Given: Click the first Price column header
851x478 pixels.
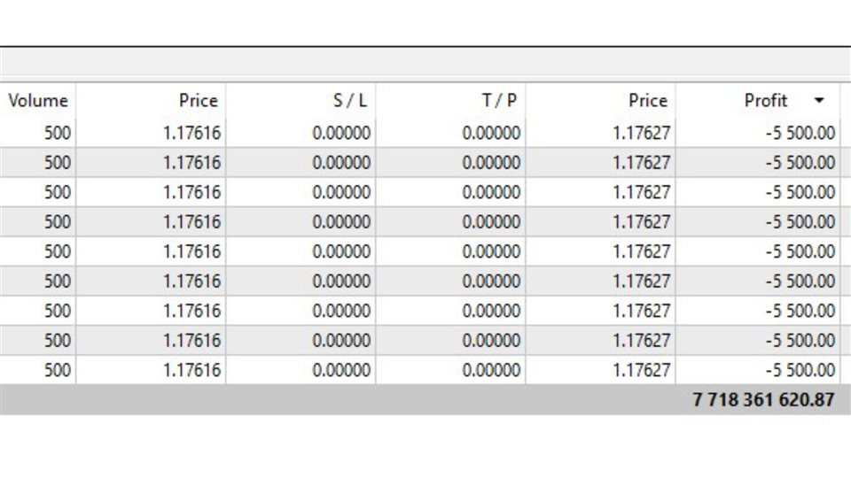Looking at the screenshot, I should pos(198,100).
